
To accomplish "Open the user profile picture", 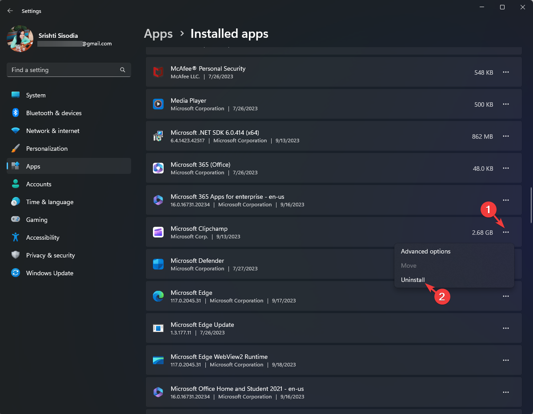I will pos(20,39).
